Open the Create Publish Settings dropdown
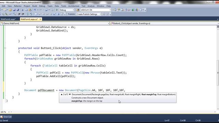 pos(100,14)
